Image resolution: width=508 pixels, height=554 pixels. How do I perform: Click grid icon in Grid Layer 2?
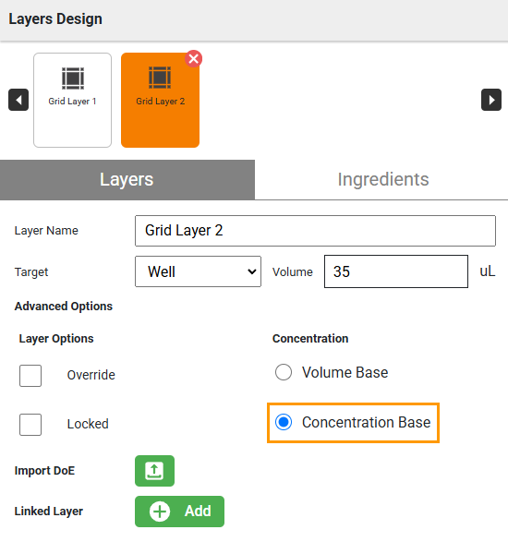coord(160,78)
